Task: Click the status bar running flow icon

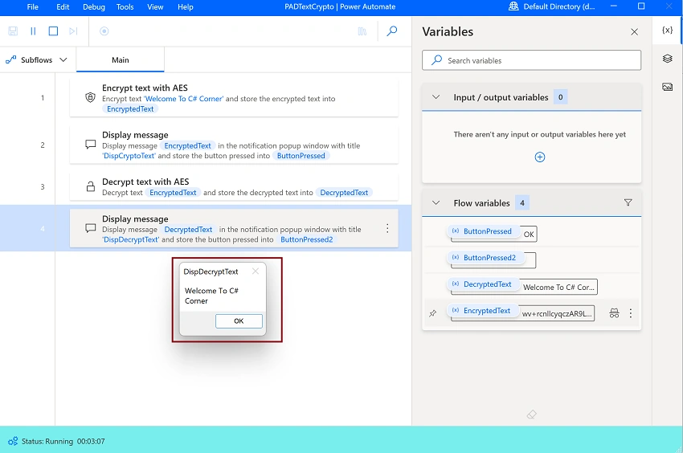Action: [13, 441]
